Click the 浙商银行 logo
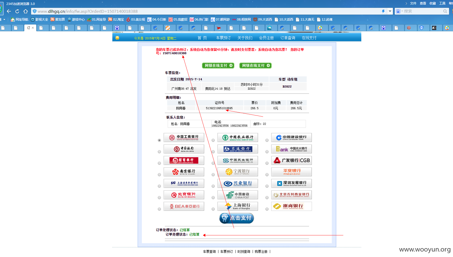 click(292, 206)
